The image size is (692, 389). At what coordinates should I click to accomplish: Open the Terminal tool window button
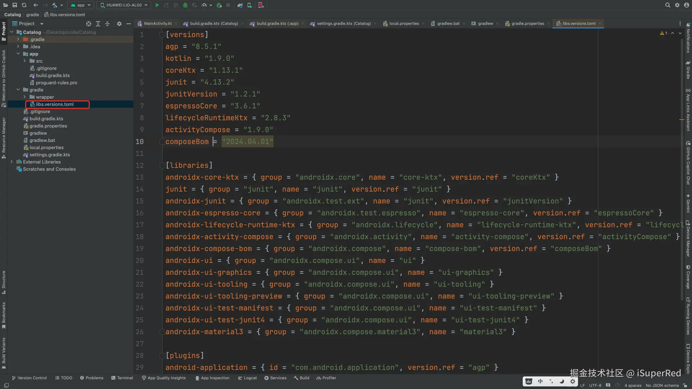point(122,378)
